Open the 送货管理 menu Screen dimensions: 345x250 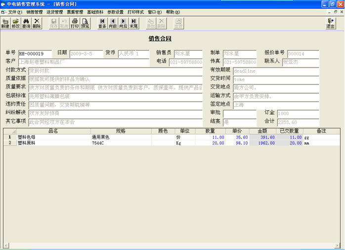(x=54, y=12)
